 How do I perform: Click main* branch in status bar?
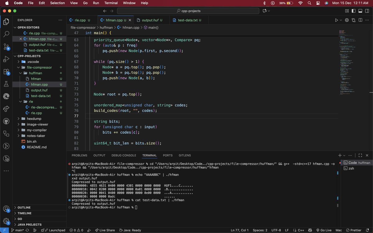point(17,230)
